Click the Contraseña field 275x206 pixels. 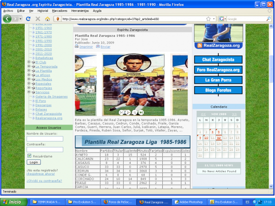45,150
